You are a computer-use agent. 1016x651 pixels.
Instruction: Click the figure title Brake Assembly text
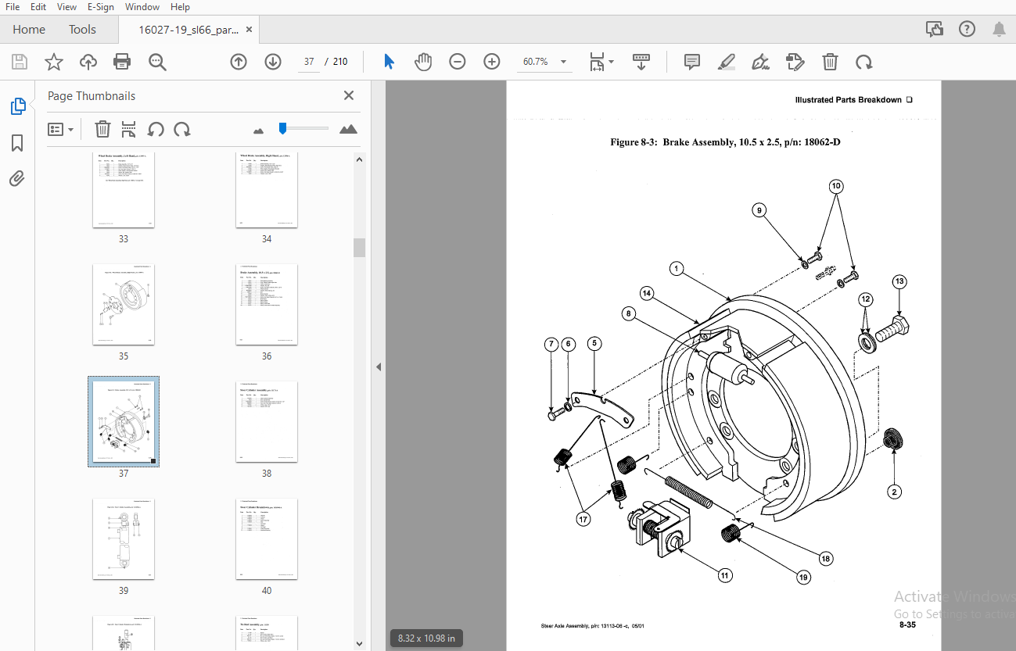tap(725, 142)
